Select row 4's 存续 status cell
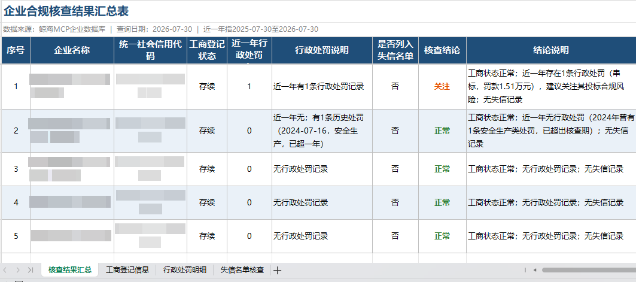Screen dimensions: 636x282 point(207,202)
